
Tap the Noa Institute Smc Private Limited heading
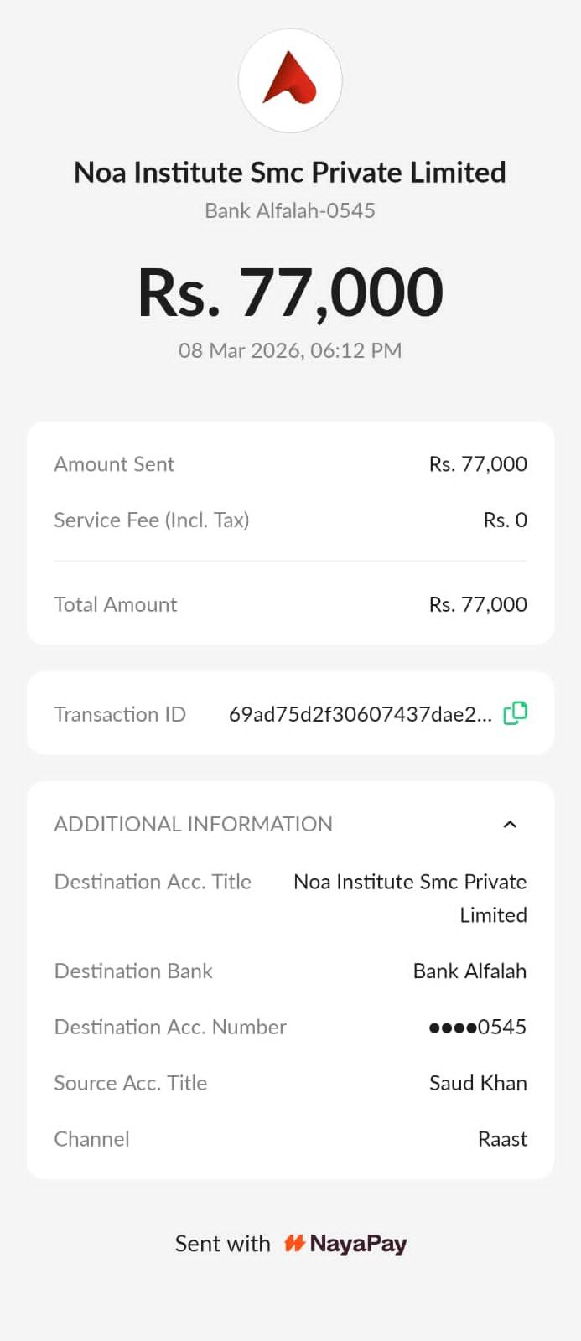(290, 173)
